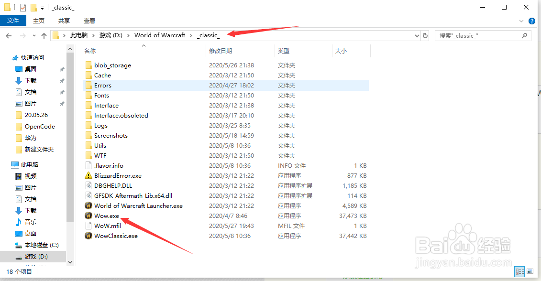The height and width of the screenshot is (281, 541).
Task: Switch to the 查看 ribbon tab
Action: pyautogui.click(x=89, y=21)
